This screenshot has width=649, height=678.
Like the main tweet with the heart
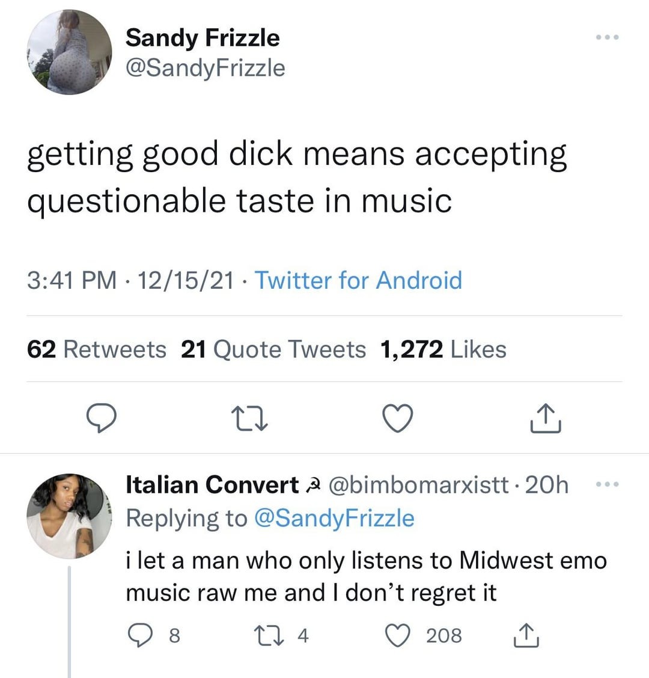(x=398, y=419)
